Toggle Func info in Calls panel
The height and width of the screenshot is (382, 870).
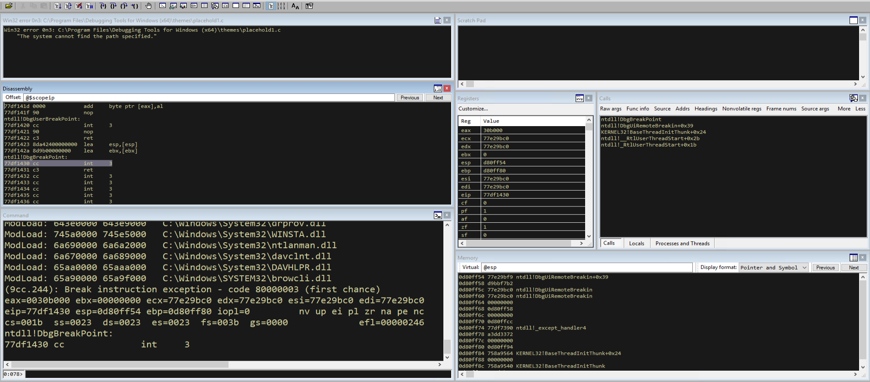[637, 109]
